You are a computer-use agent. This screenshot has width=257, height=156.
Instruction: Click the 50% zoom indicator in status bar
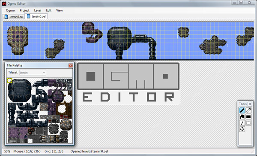tap(7, 151)
